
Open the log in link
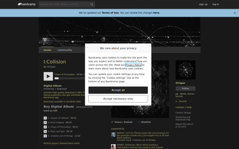click(x=215, y=4)
